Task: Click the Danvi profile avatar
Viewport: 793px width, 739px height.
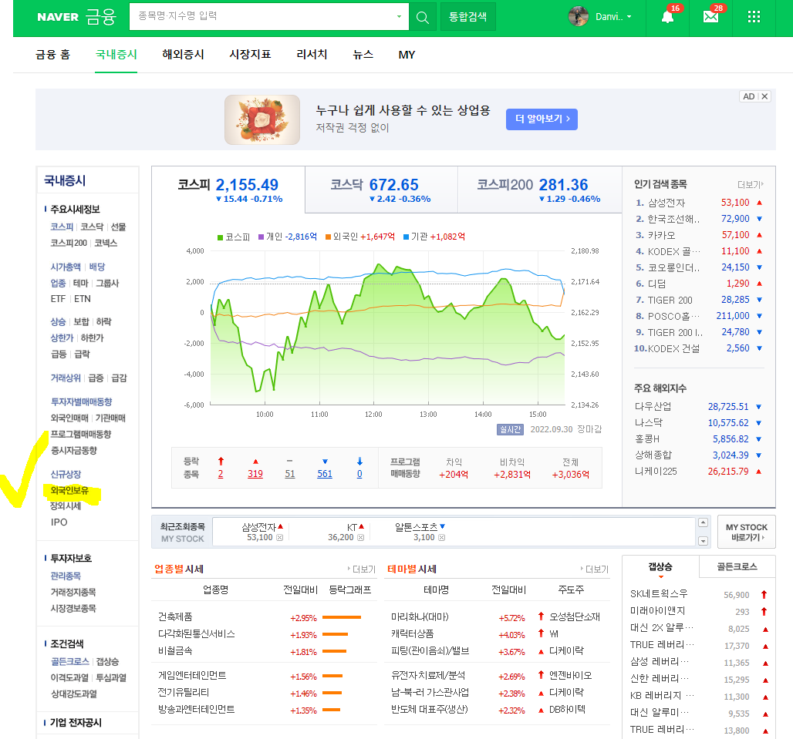Action: click(578, 17)
